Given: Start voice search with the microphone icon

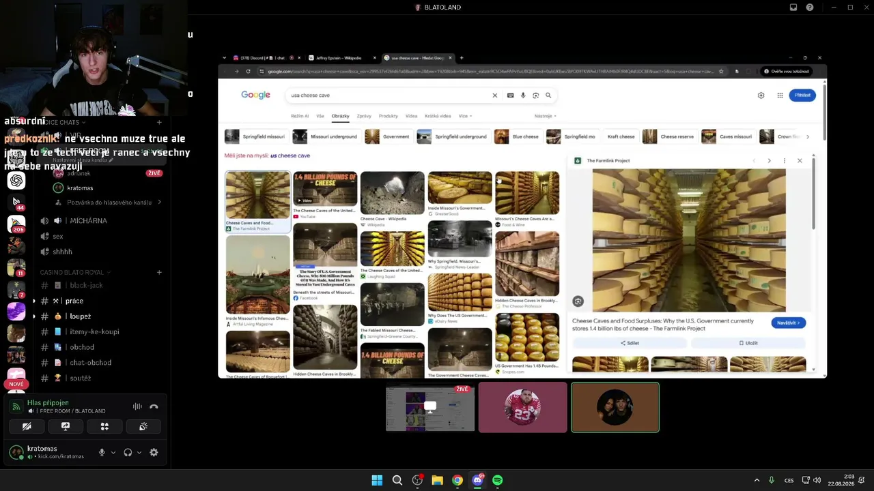Looking at the screenshot, I should coord(523,95).
